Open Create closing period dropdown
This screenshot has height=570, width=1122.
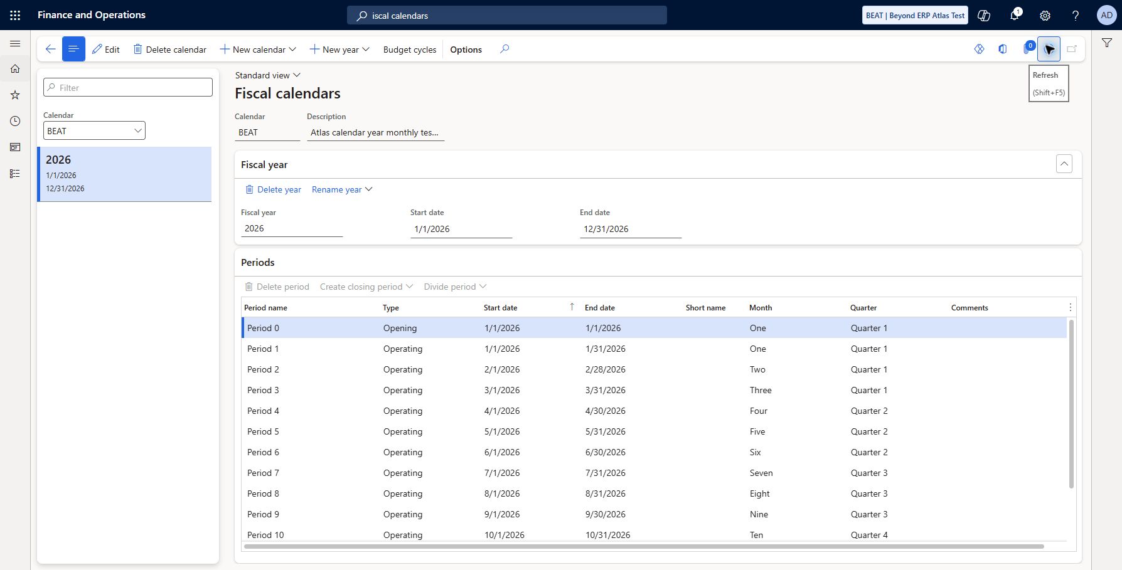pyautogui.click(x=366, y=287)
